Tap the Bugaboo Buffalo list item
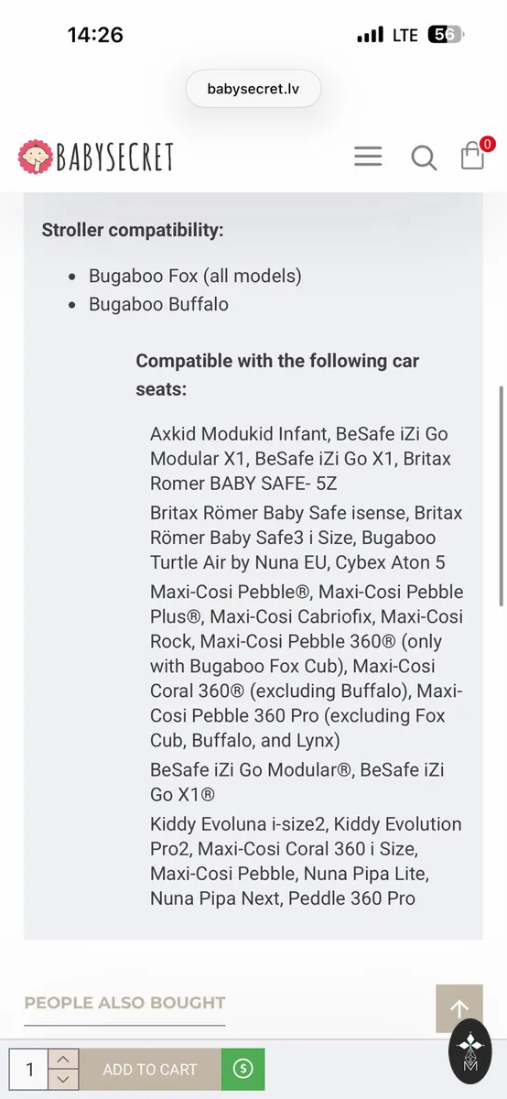The image size is (507, 1099). (158, 304)
